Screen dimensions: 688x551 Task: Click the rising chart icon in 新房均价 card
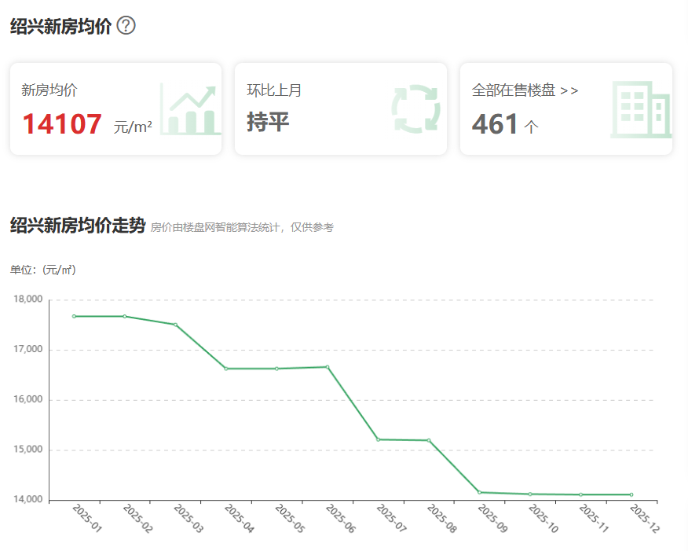pos(189,109)
